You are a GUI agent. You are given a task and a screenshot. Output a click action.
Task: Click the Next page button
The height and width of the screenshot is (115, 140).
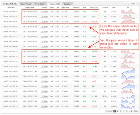click(136, 111)
